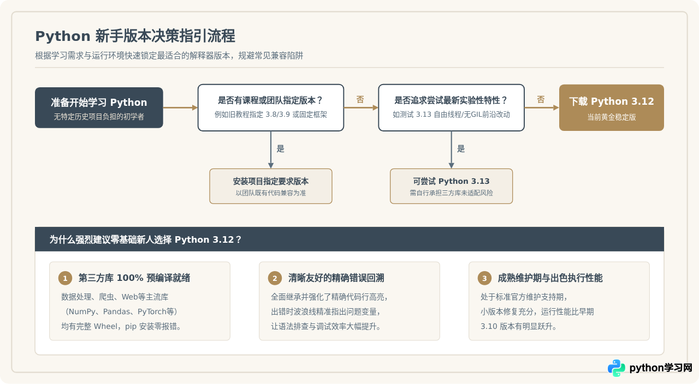Click the '是否追求尝试最新实验性特性？' decision box
The image size is (699, 384).
click(x=451, y=107)
